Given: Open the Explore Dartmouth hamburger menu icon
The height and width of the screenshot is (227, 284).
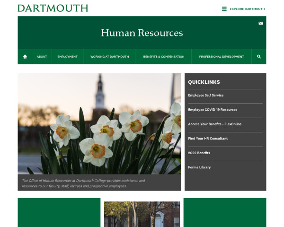Looking at the screenshot, I should [224, 9].
